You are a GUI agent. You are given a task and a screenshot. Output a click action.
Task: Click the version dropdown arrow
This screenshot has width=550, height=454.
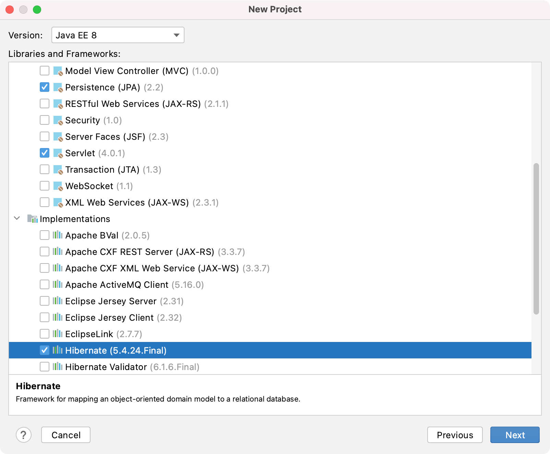176,35
